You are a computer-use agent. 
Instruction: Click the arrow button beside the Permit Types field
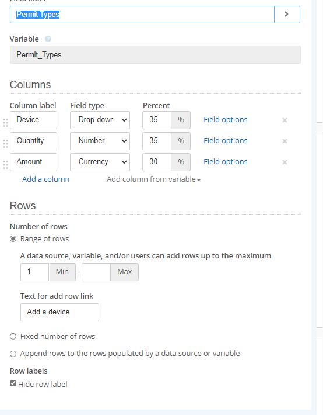[287, 14]
